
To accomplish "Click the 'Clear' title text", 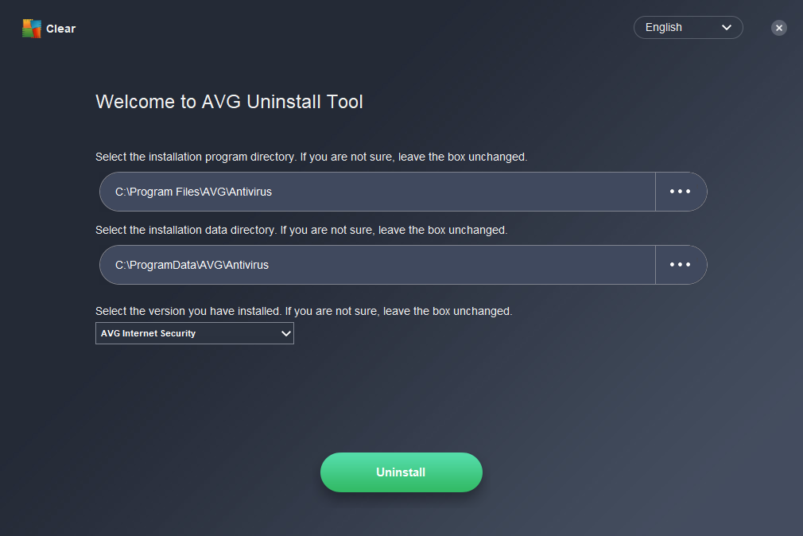I will pos(61,29).
